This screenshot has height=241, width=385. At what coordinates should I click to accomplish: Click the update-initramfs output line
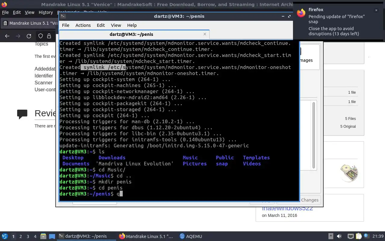coord(154,146)
